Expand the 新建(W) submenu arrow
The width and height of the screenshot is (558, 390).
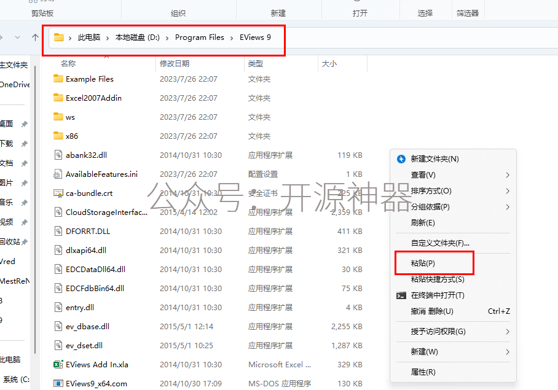(508, 352)
